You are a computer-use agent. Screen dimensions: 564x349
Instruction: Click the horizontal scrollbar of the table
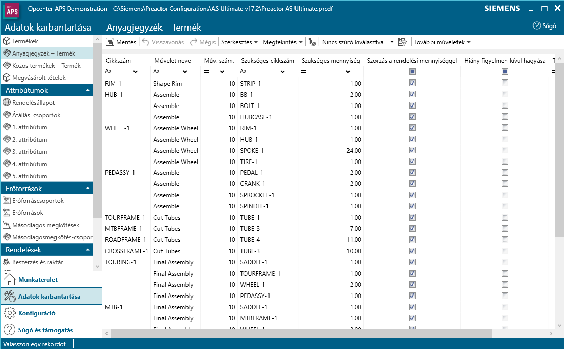301,333
